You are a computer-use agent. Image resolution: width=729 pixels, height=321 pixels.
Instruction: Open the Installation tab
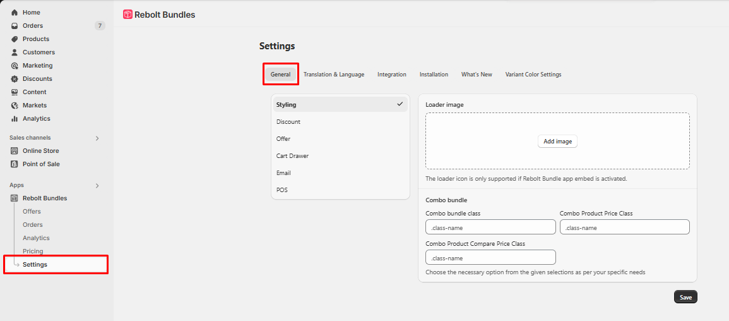[x=434, y=75]
